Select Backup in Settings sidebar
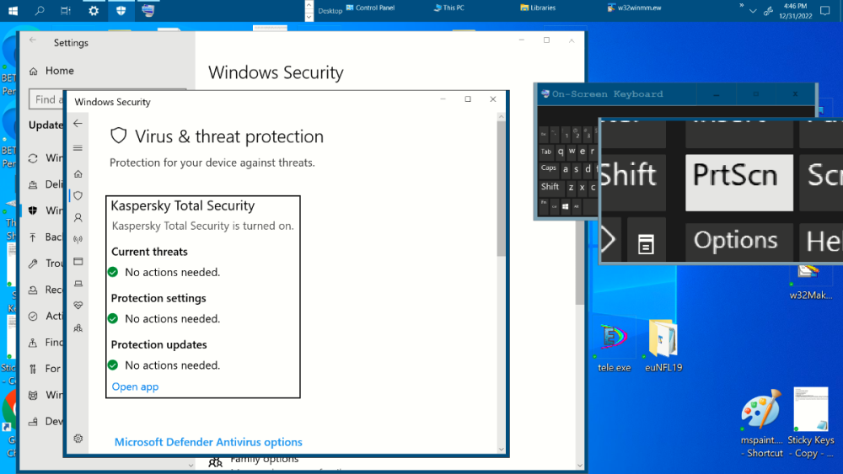The image size is (843, 474). coord(45,237)
